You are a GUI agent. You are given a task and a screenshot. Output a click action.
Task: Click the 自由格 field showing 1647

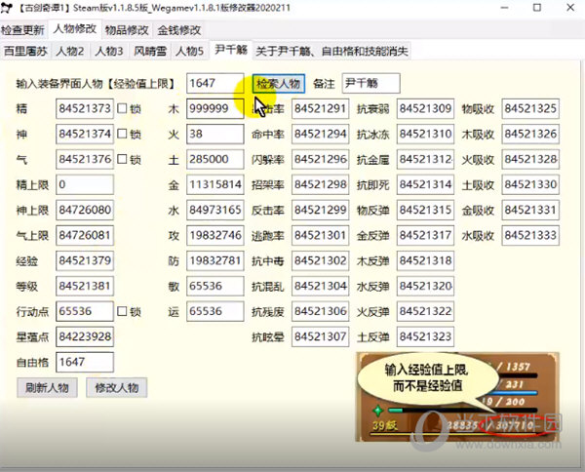[x=85, y=363]
